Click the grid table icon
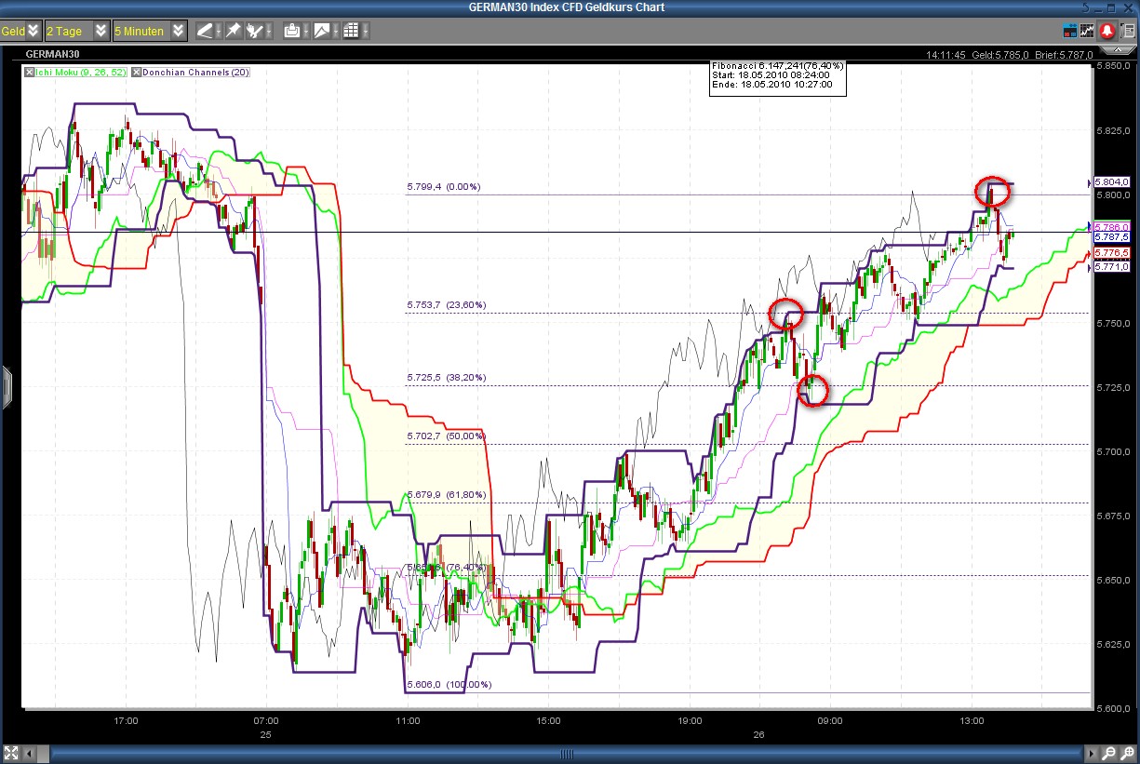Image resolution: width=1140 pixels, height=764 pixels. (x=351, y=31)
